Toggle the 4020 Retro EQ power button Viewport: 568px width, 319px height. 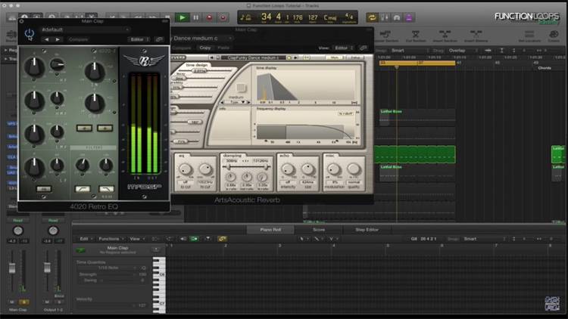[30, 34]
